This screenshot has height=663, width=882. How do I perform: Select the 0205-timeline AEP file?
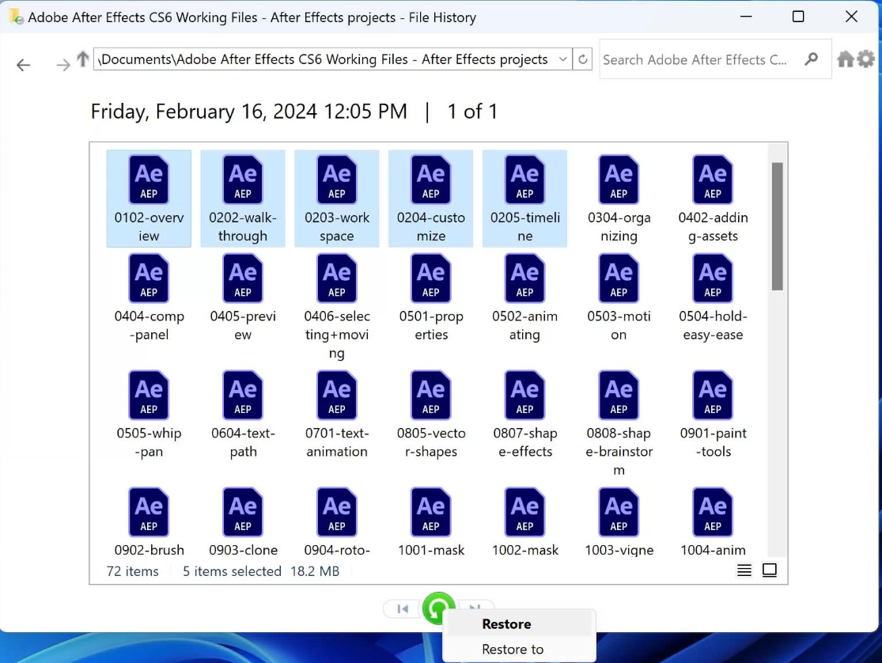tap(524, 198)
